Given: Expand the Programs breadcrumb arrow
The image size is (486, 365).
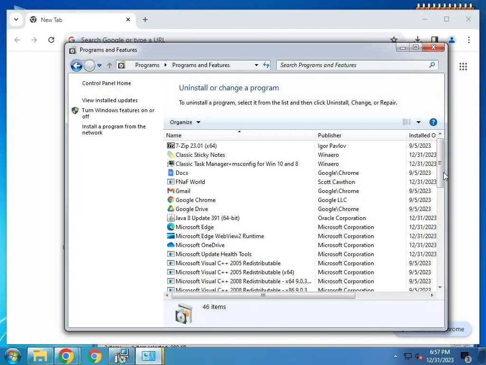Looking at the screenshot, I should (166, 65).
